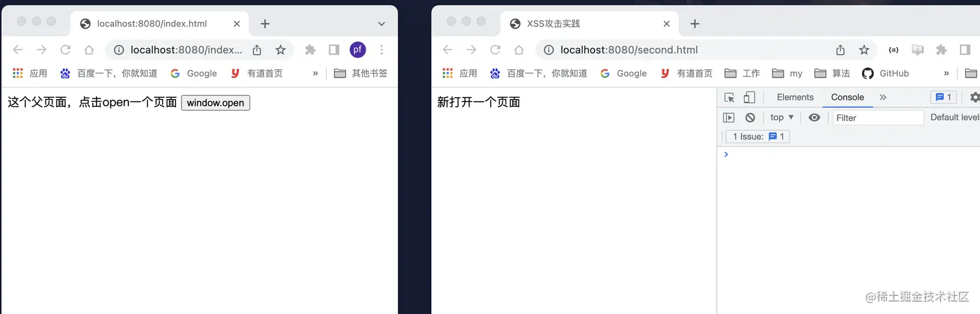Close the localhost:8080/index.html tab

click(237, 24)
